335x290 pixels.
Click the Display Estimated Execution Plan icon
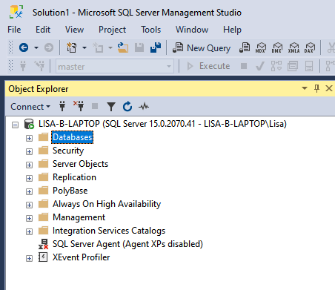(276, 66)
